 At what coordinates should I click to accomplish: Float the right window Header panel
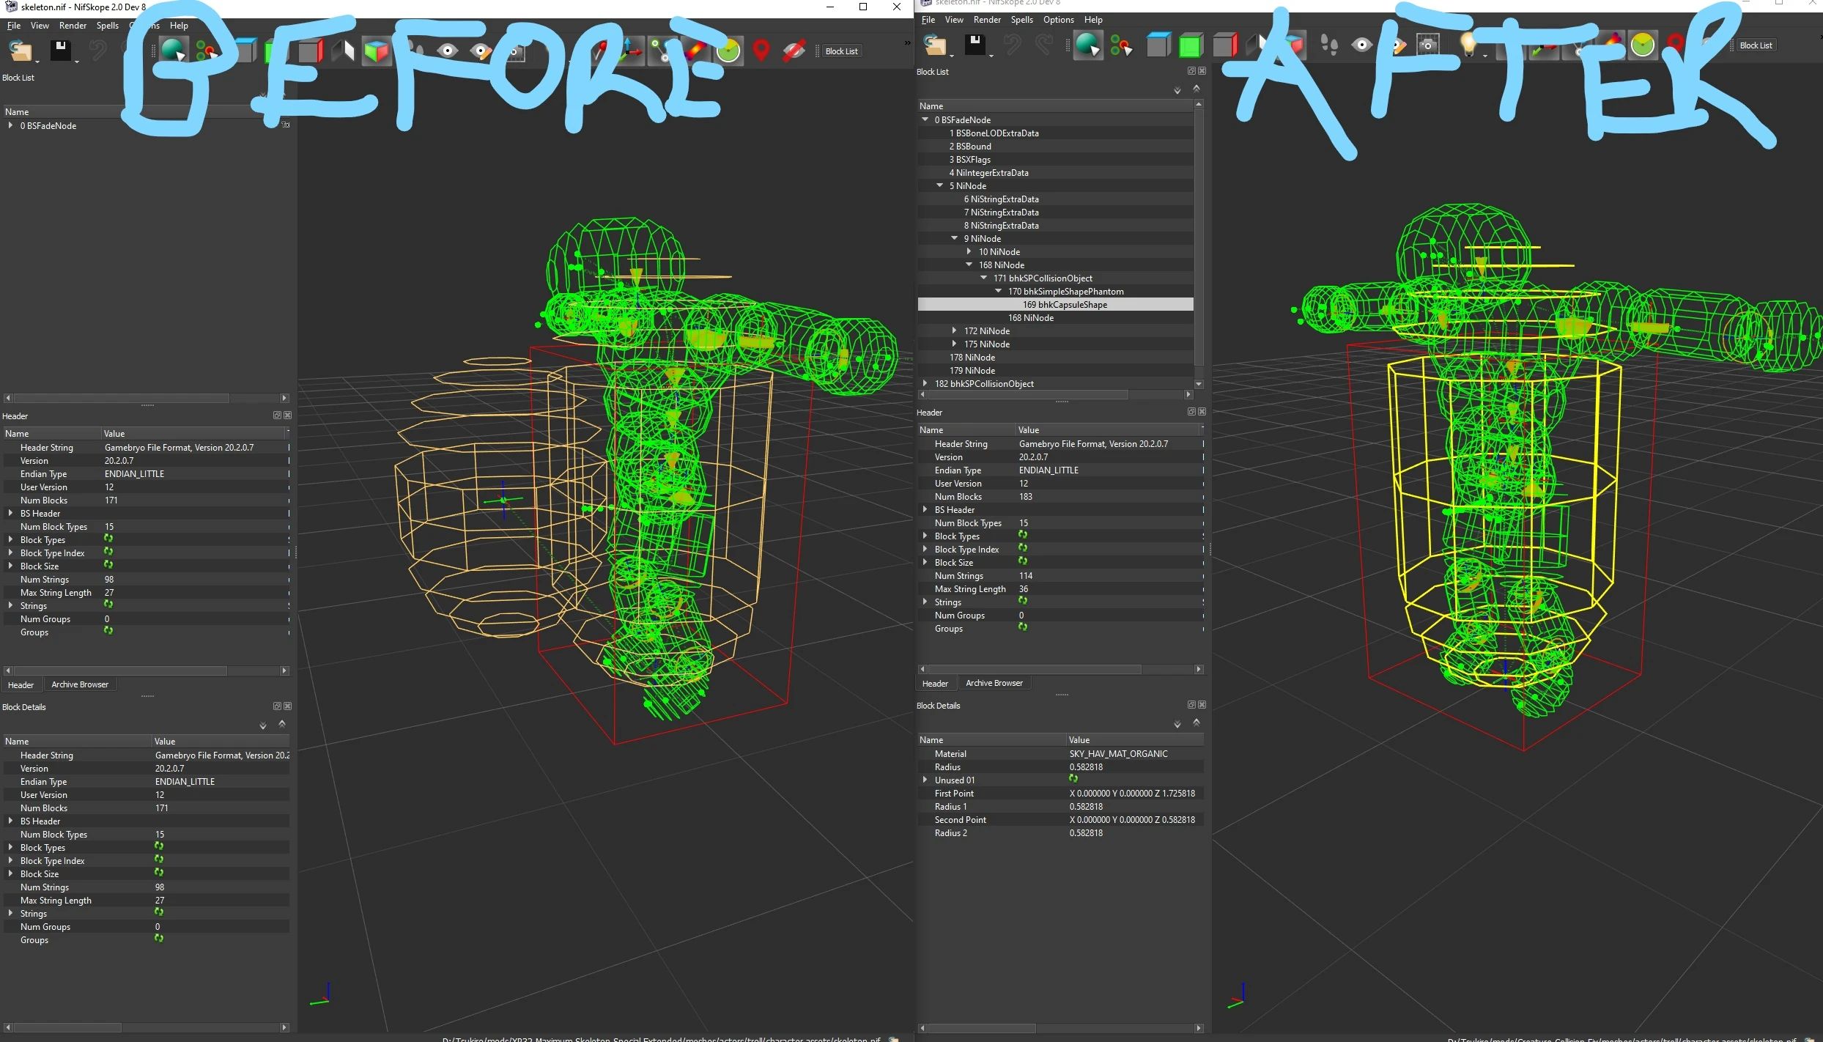tap(1191, 412)
